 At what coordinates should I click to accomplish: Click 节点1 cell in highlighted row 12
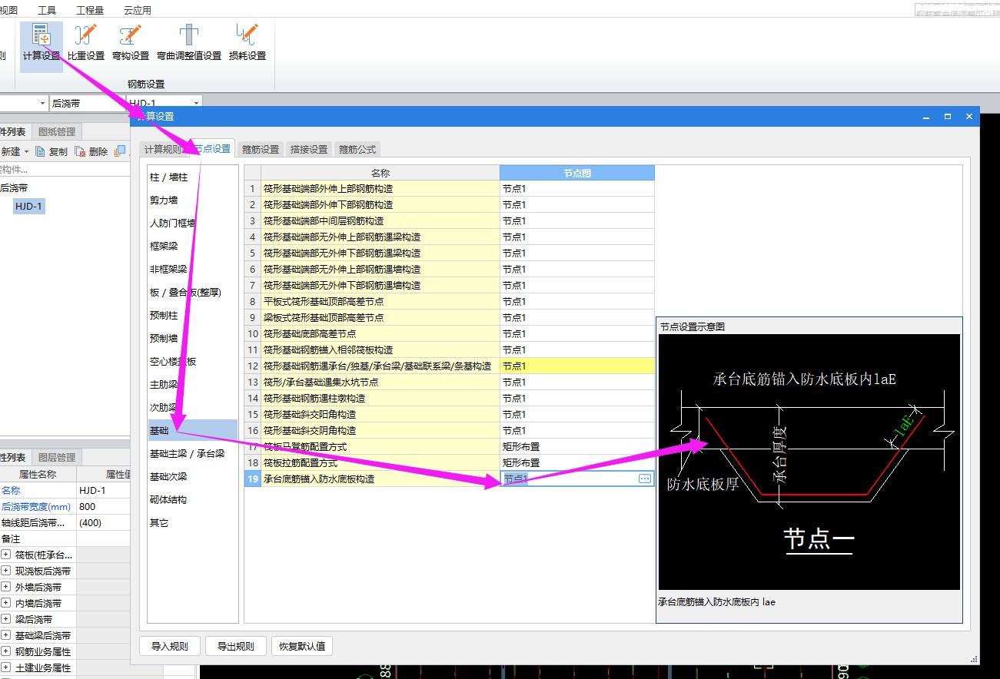[577, 366]
